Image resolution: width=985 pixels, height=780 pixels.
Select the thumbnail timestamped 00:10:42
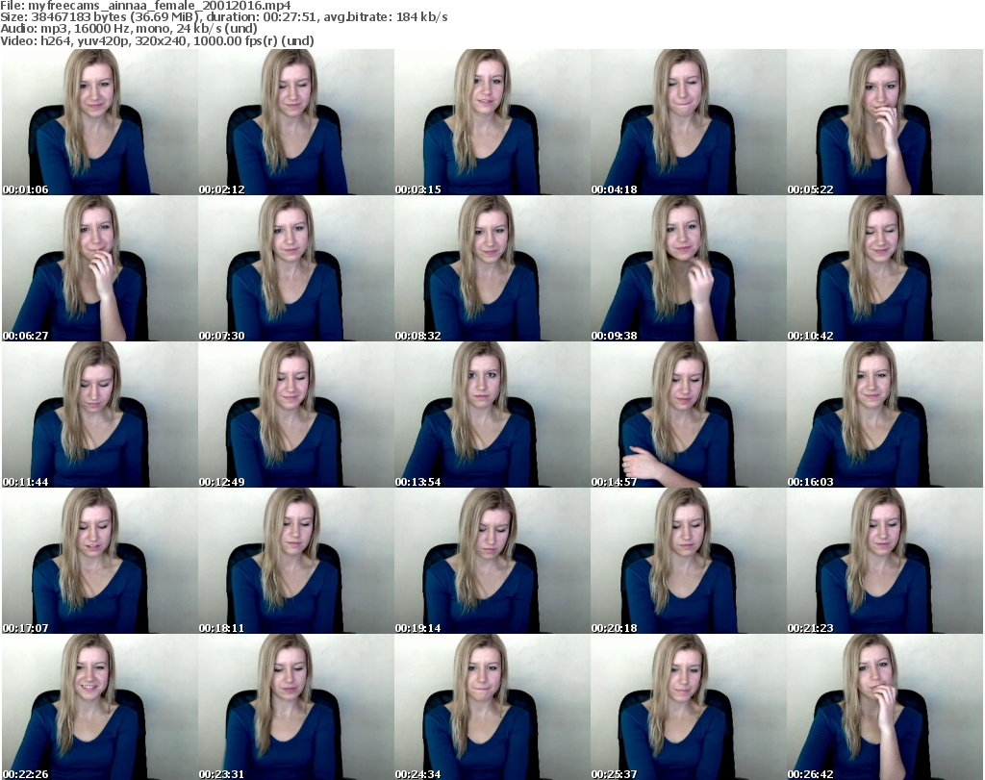point(885,268)
